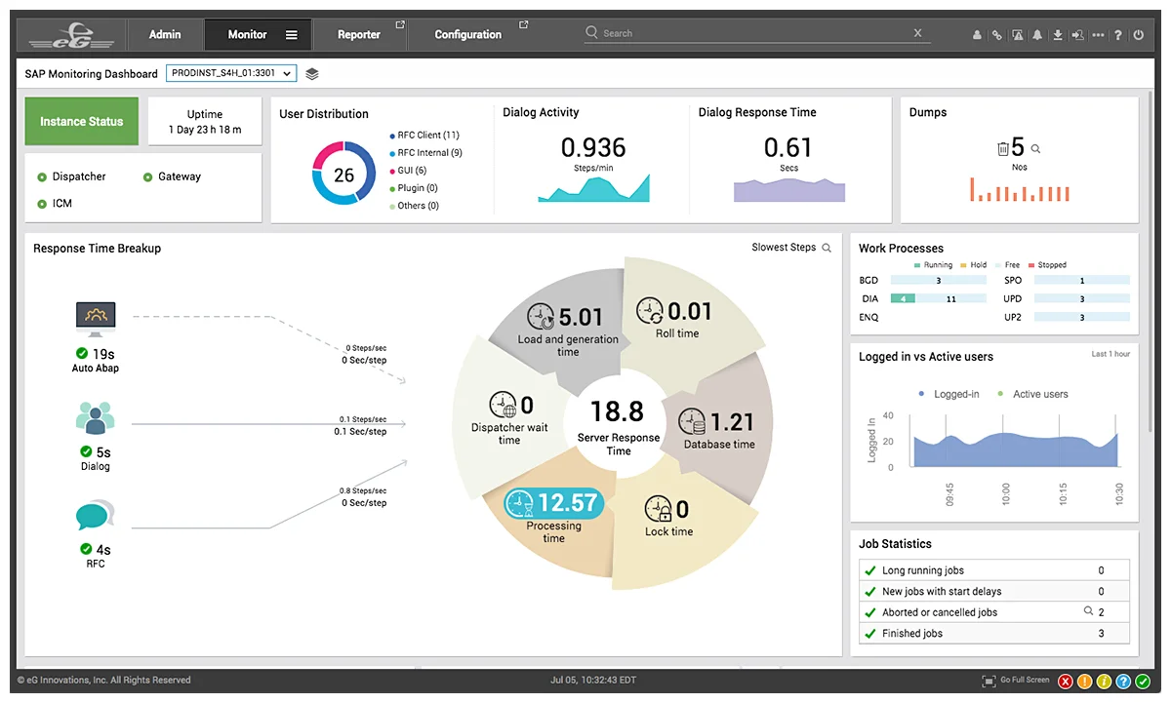Click the magnifier beside Aborted or cancelled jobs
Screen dimensions: 1171x703
pyautogui.click(x=1088, y=611)
